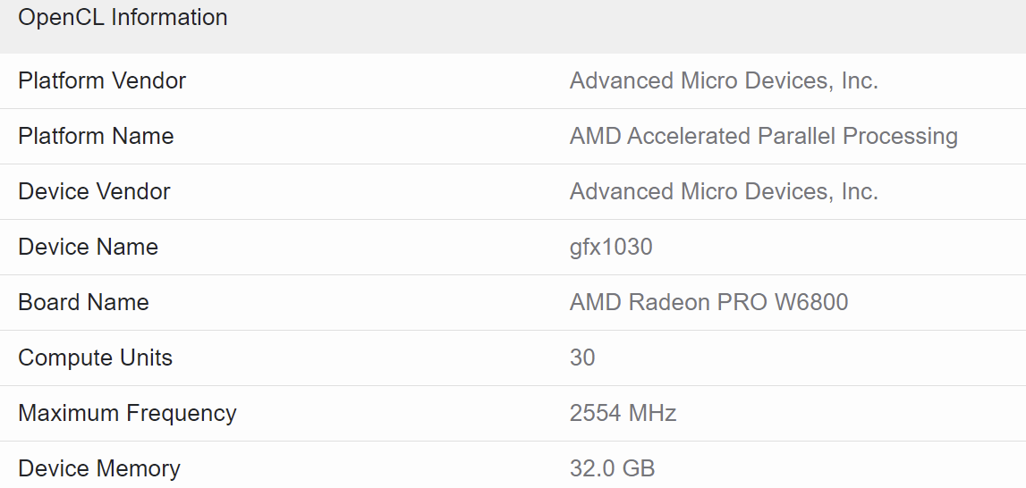The image size is (1026, 488).
Task: Select the Compute Units value 30
Action: (582, 358)
